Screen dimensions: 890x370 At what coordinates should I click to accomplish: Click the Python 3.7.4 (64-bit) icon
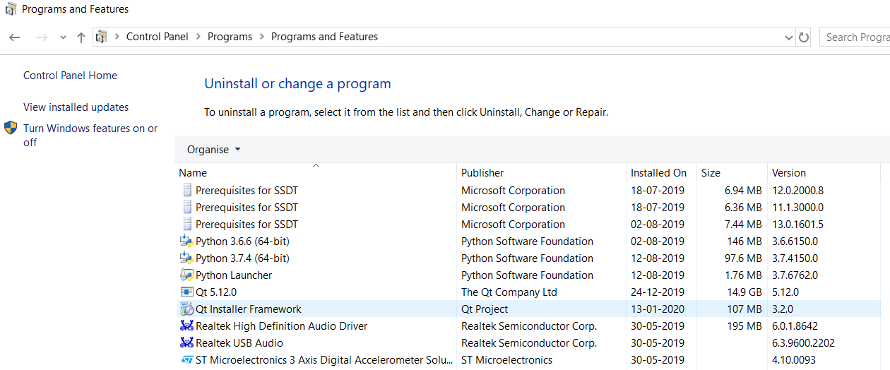[186, 258]
